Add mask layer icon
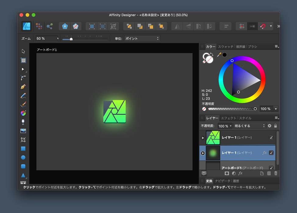Viewport: 297px width, 213px height. [227, 173]
